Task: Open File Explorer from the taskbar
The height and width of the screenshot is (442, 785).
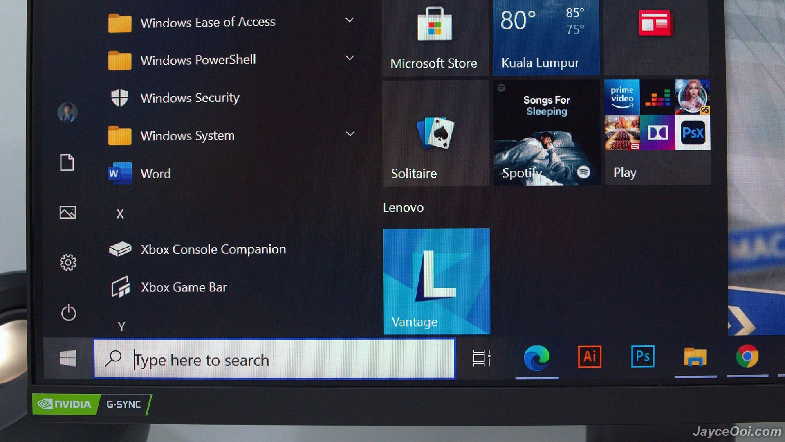Action: point(695,357)
